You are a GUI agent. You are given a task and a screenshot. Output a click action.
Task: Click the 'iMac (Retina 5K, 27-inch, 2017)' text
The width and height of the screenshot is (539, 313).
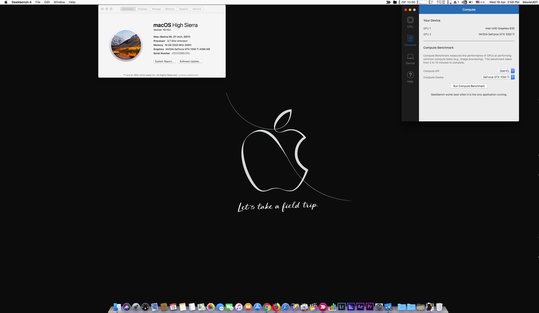pyautogui.click(x=171, y=37)
